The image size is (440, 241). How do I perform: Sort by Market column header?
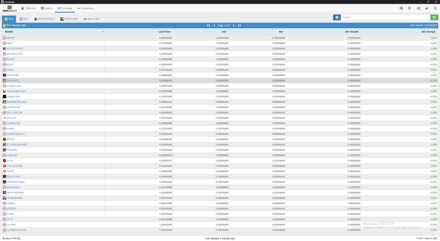coord(53,32)
